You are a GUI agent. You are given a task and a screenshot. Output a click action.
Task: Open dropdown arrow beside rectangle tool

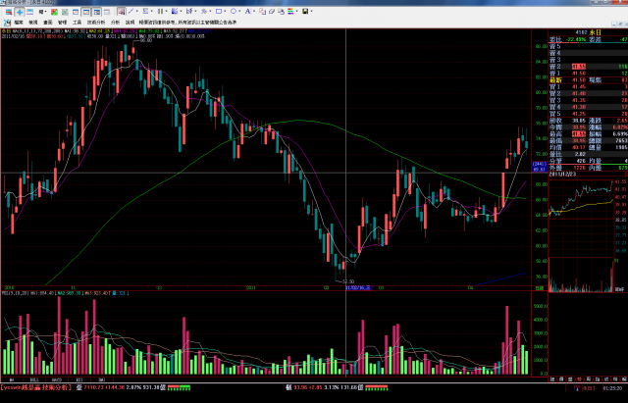pyautogui.click(x=225, y=11)
